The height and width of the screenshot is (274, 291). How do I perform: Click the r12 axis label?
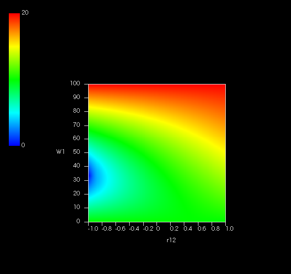[171, 240]
